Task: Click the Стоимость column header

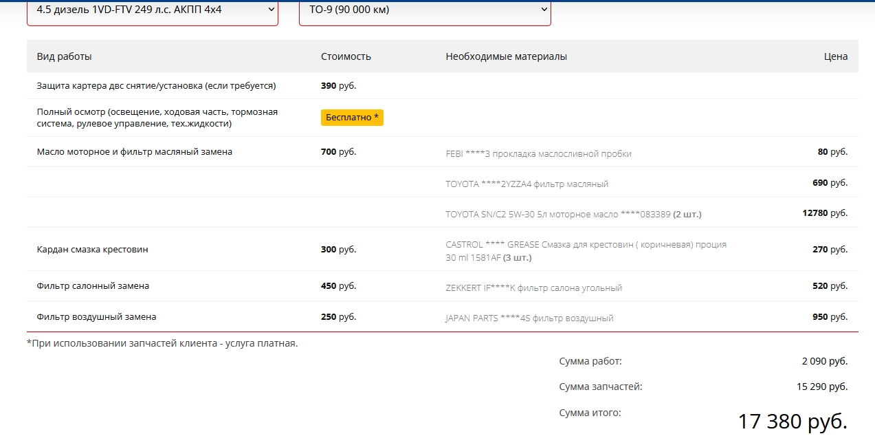Action: [346, 56]
